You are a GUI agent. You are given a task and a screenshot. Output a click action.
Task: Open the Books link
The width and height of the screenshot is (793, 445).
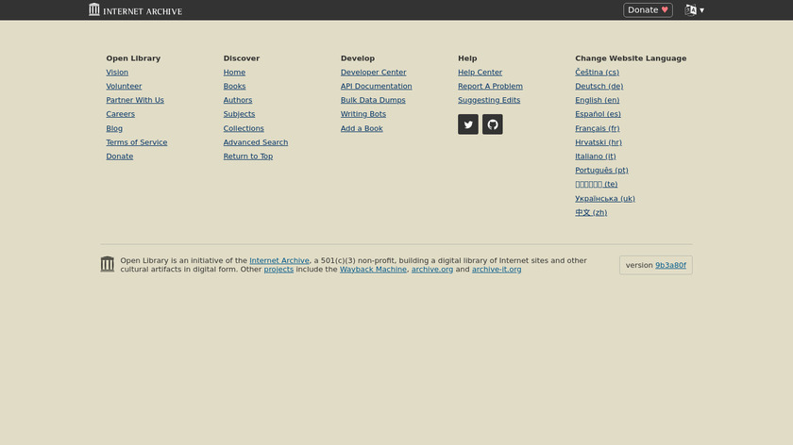234,87
